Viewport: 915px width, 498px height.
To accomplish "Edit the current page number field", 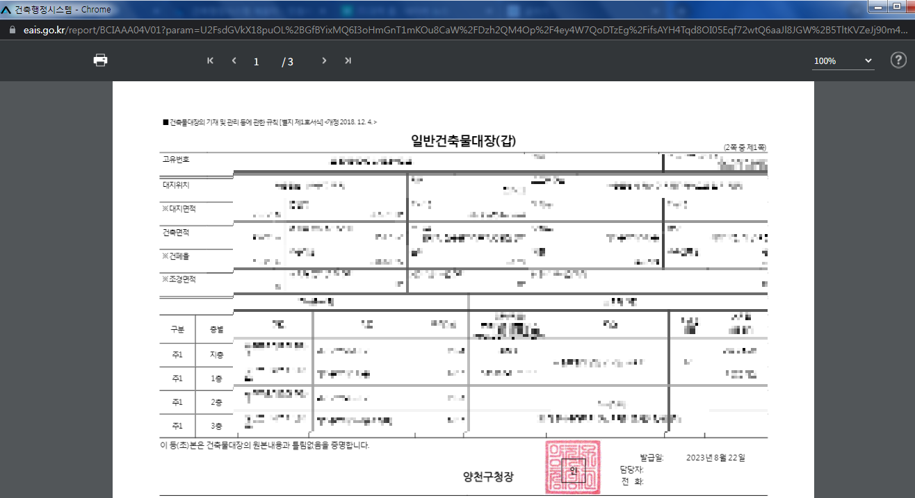I will 257,62.
